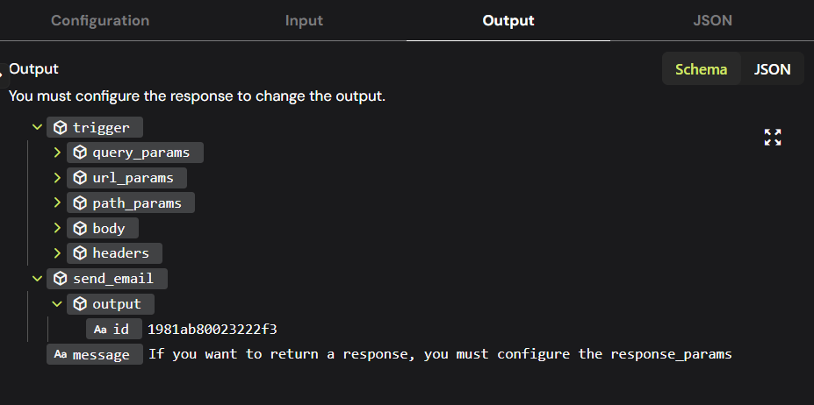
Task: Open the top JSON tab
Action: pyautogui.click(x=711, y=20)
